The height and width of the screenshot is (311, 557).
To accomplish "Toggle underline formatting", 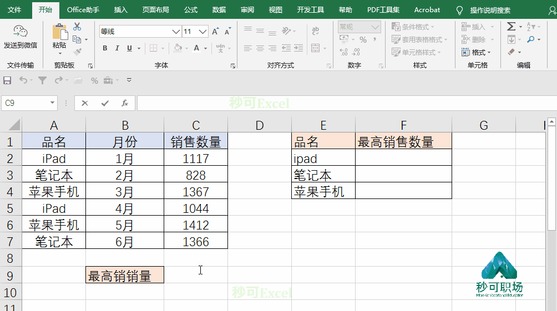I will [x=129, y=48].
